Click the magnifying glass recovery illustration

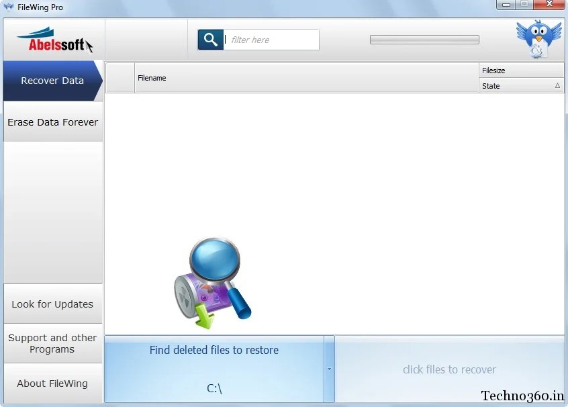(213, 283)
